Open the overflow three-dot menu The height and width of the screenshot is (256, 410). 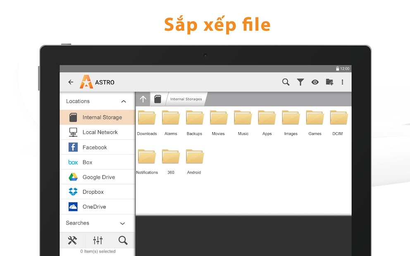coord(343,82)
